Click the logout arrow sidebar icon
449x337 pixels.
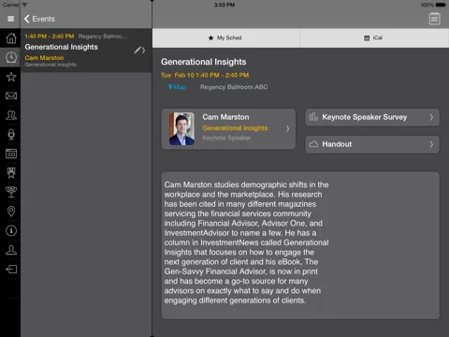(x=11, y=269)
